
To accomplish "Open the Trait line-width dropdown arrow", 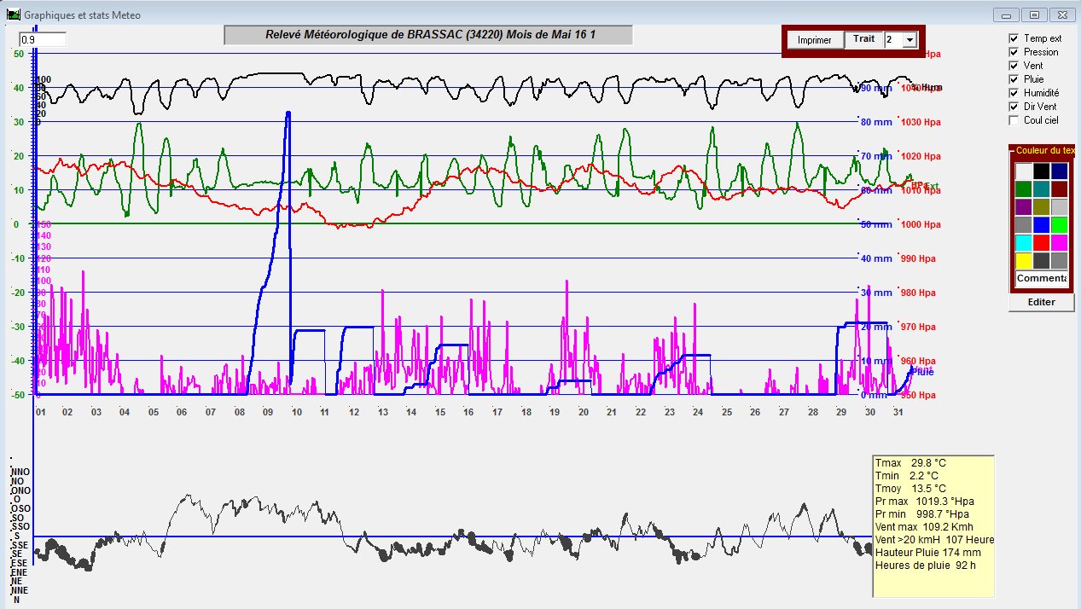I will point(910,40).
